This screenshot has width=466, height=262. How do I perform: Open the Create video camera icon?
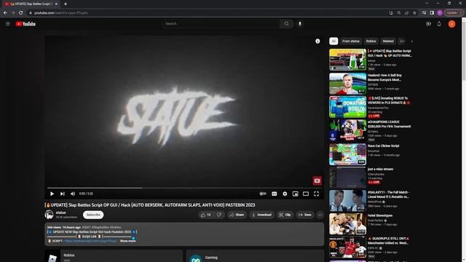click(428, 24)
